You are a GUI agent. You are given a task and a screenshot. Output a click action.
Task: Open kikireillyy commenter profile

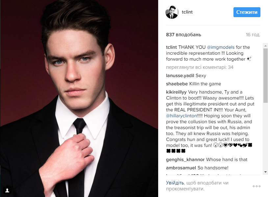176,92
